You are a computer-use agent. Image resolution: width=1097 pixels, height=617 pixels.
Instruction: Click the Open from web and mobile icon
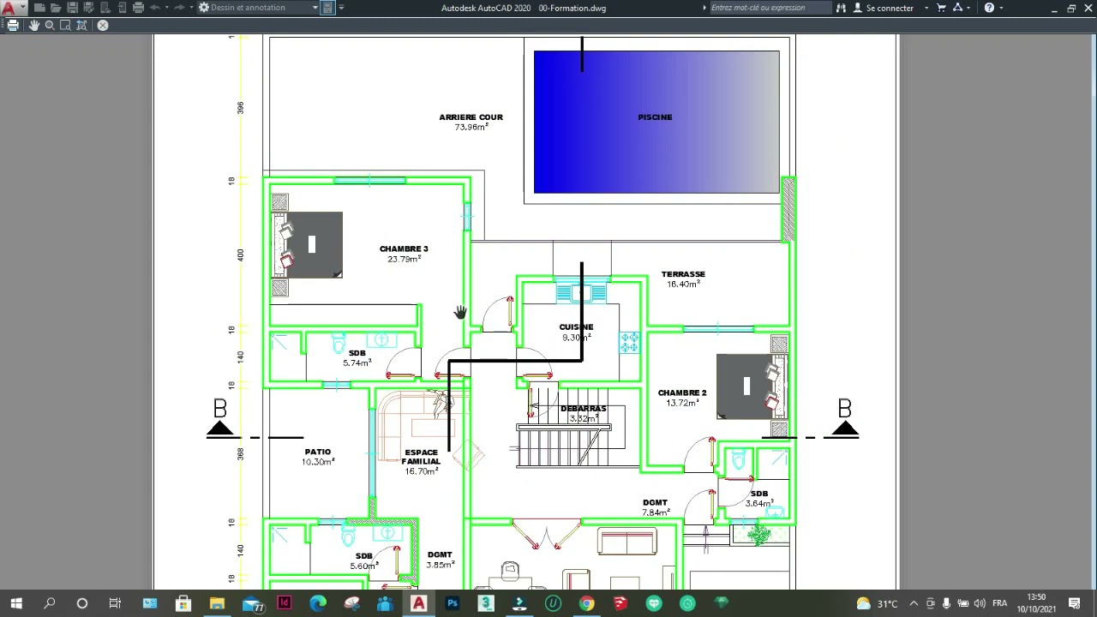click(105, 8)
